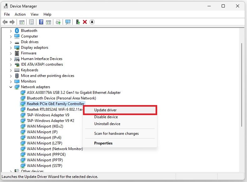Click the Back arrow toolbar icon
The width and height of the screenshot is (247, 182).
click(x=5, y=22)
